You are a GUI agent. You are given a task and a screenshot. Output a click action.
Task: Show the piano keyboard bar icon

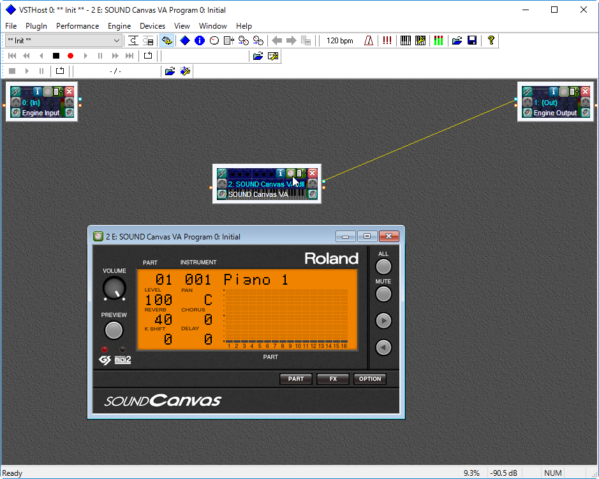click(406, 40)
